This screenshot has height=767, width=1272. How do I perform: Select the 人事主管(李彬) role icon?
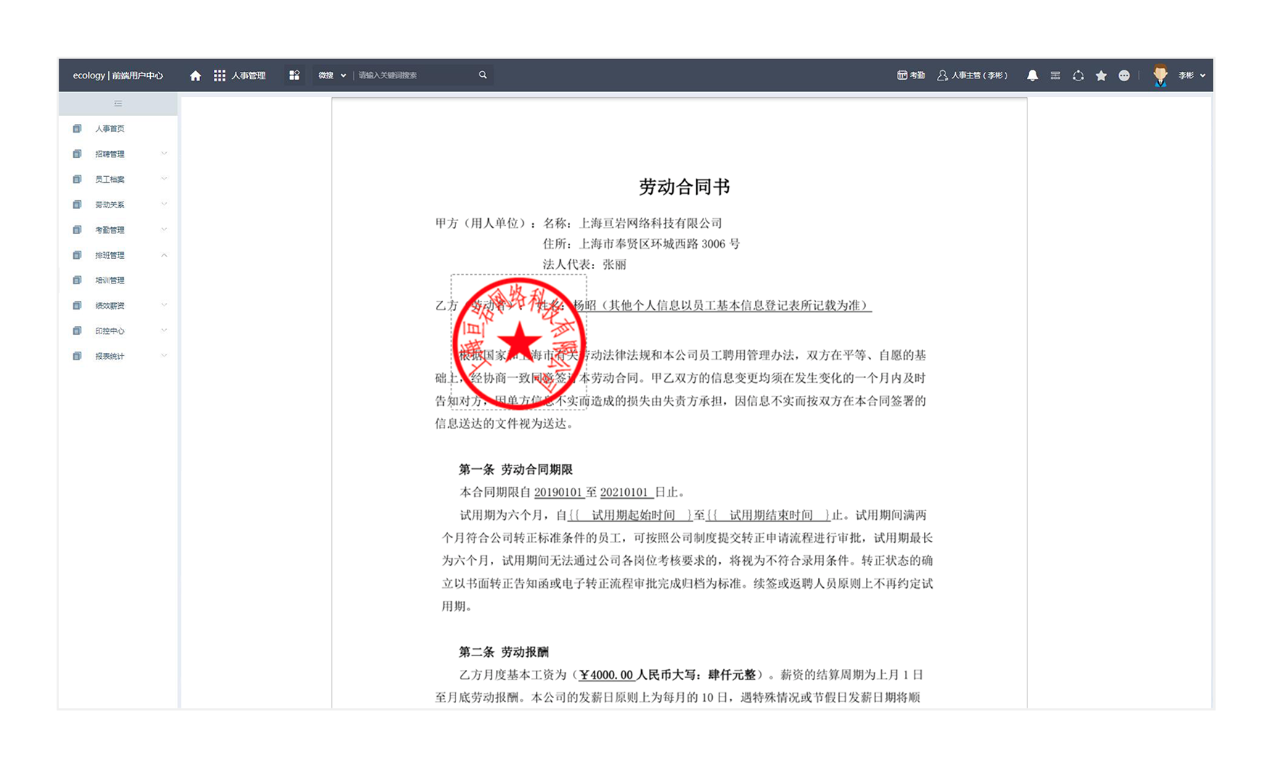pos(942,75)
